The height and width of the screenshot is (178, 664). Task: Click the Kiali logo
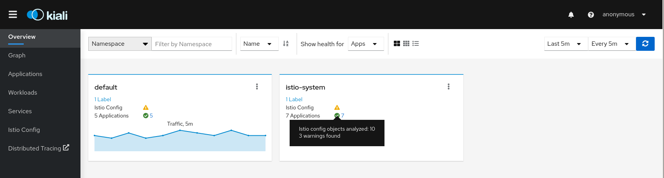click(47, 15)
